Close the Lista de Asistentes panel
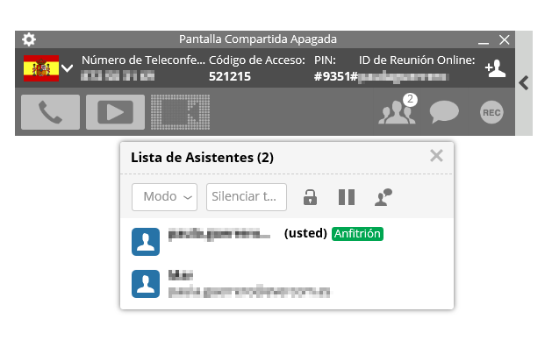Viewport: 552px width, 347px height. (436, 155)
